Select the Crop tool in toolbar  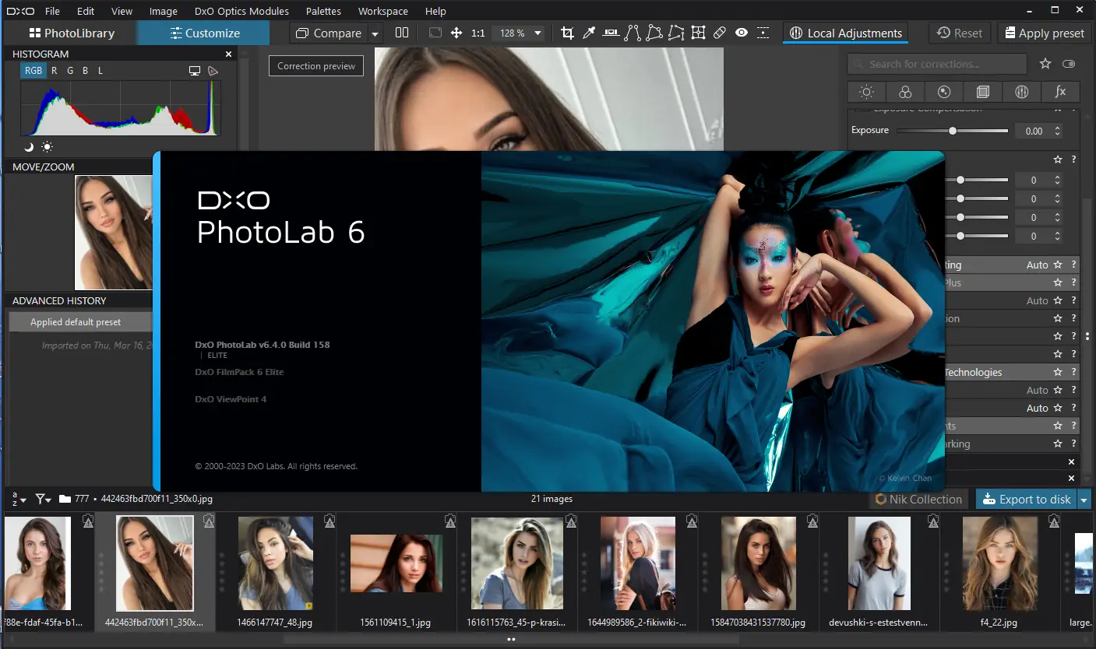(x=567, y=33)
